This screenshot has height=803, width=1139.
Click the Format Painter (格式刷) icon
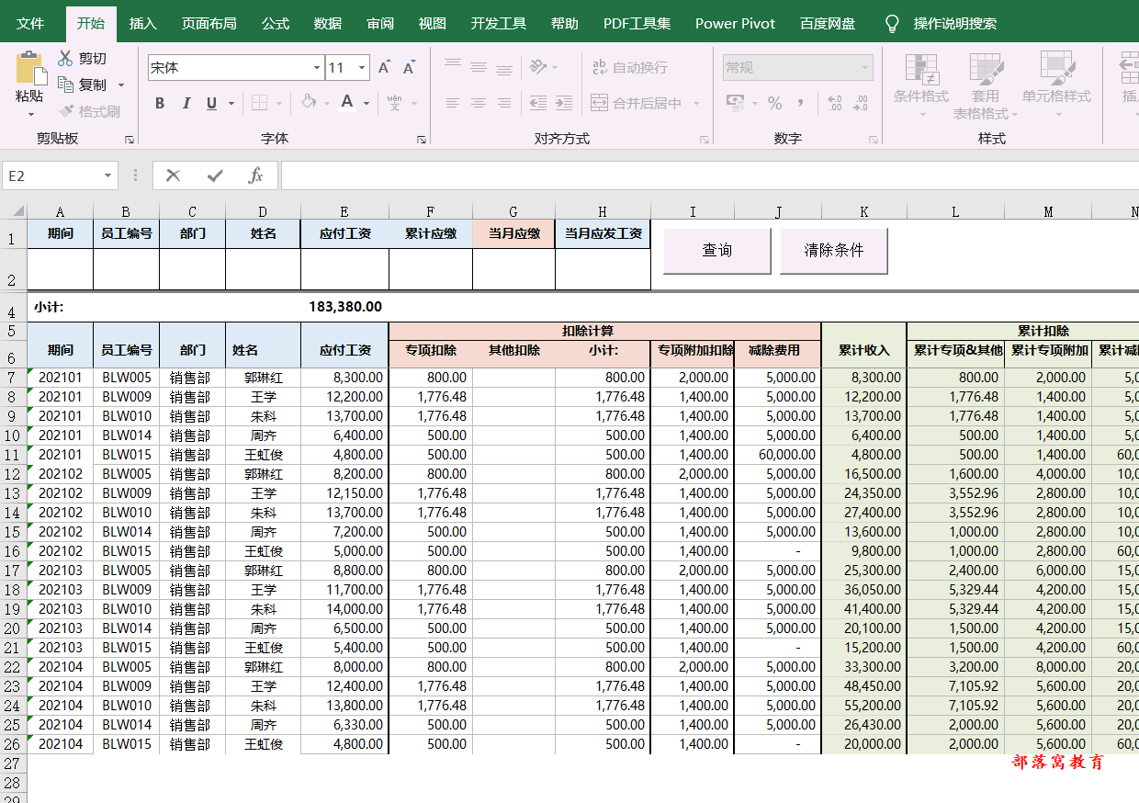click(66, 111)
